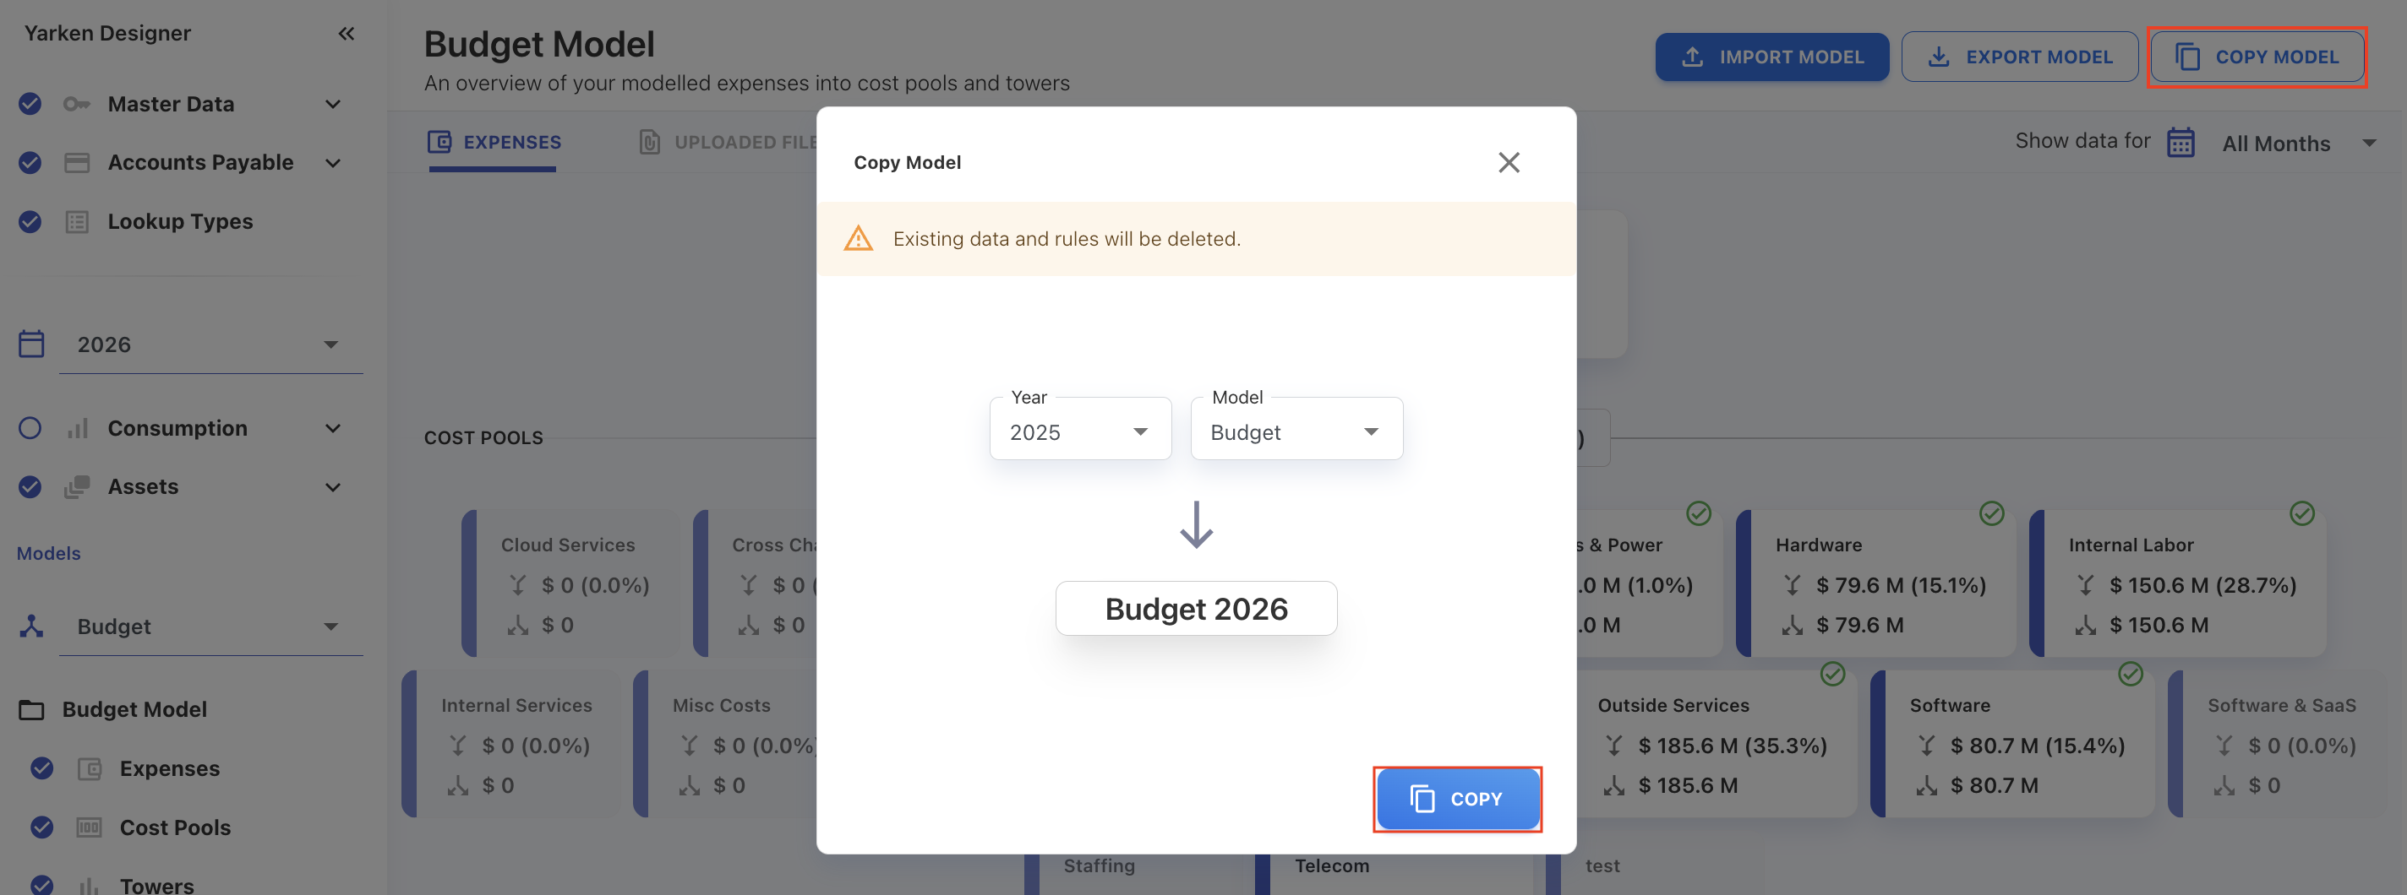Collapse the Yarken Designer sidebar

click(346, 34)
